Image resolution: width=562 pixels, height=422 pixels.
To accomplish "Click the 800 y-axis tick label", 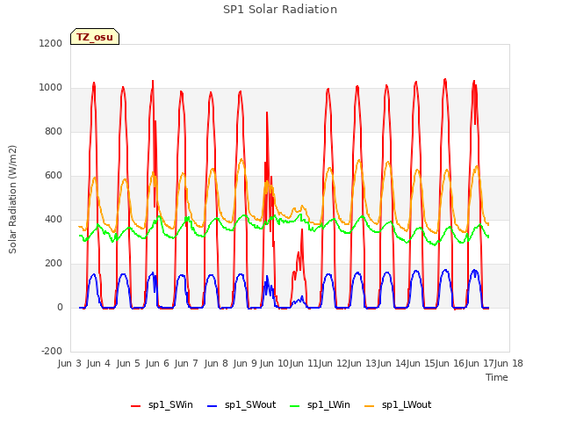I will [54, 131].
